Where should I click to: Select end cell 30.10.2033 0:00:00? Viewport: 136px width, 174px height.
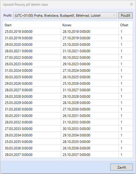[x=90, y=129]
